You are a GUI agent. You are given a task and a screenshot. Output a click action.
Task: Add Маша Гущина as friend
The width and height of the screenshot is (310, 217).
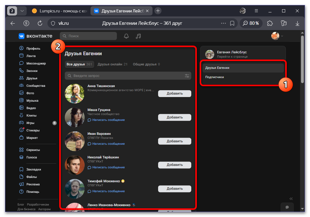(x=175, y=117)
